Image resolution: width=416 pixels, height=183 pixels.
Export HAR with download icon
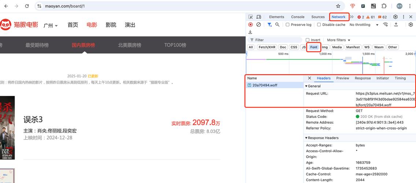pos(250,32)
